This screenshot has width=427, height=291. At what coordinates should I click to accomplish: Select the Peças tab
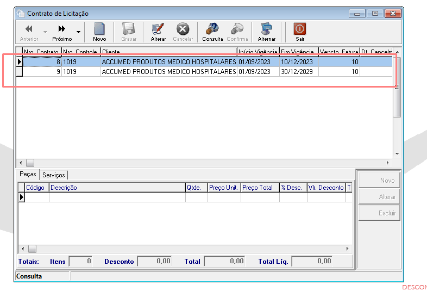coord(28,174)
